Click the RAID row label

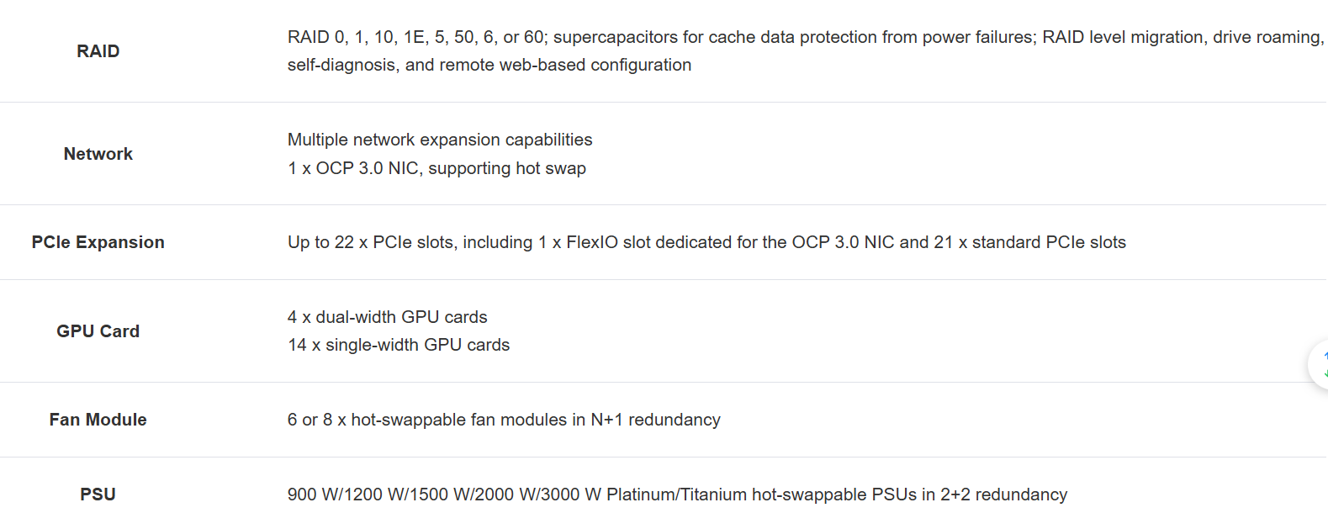tap(98, 51)
